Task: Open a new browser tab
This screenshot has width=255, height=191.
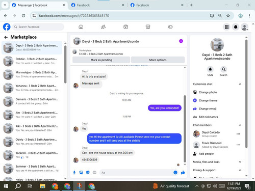Action: pyautogui.click(x=191, y=5)
